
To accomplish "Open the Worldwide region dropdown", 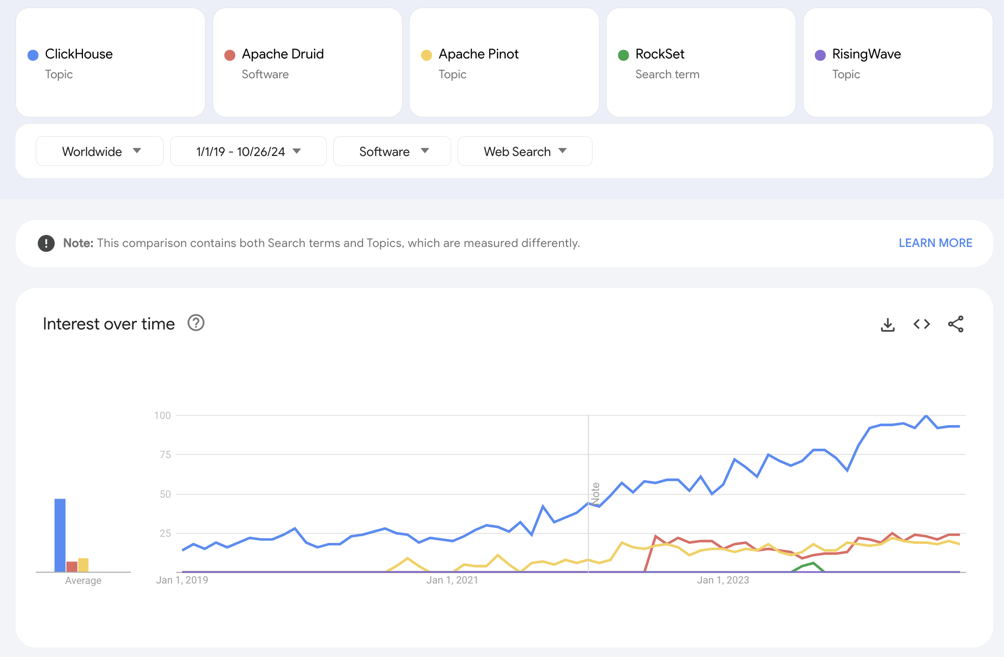I will tap(99, 151).
